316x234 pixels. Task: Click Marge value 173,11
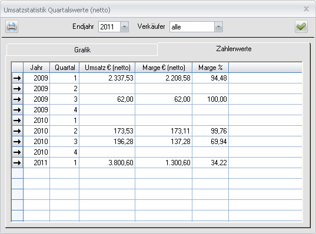point(180,131)
